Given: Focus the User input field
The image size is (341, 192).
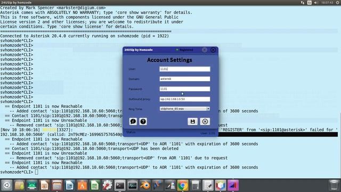Looking at the screenshot, I should [x=185, y=69].
